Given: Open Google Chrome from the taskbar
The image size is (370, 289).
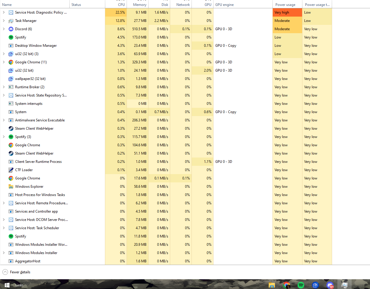Looking at the screenshot, I should 286,285.
